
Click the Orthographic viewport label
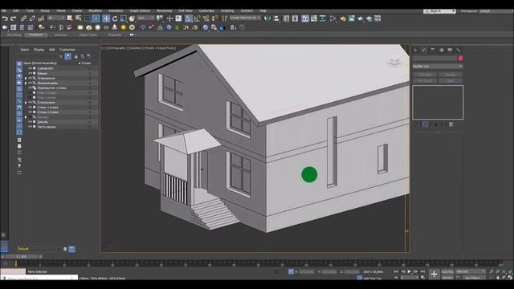(x=117, y=48)
